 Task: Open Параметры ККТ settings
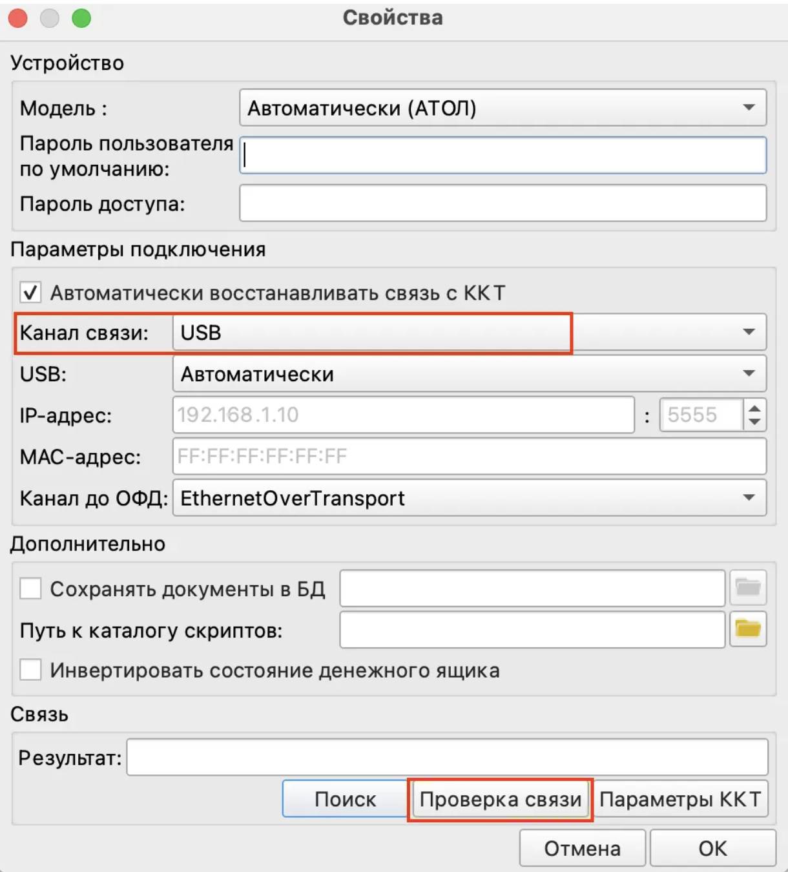680,800
